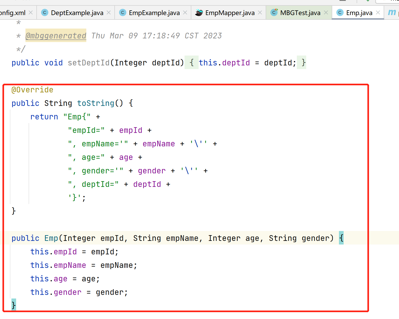Image resolution: width=399 pixels, height=319 pixels.
Task: Click the toString method name
Action: pyautogui.click(x=96, y=103)
